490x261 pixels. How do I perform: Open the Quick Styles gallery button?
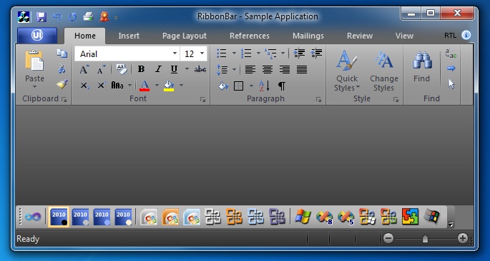[347, 71]
